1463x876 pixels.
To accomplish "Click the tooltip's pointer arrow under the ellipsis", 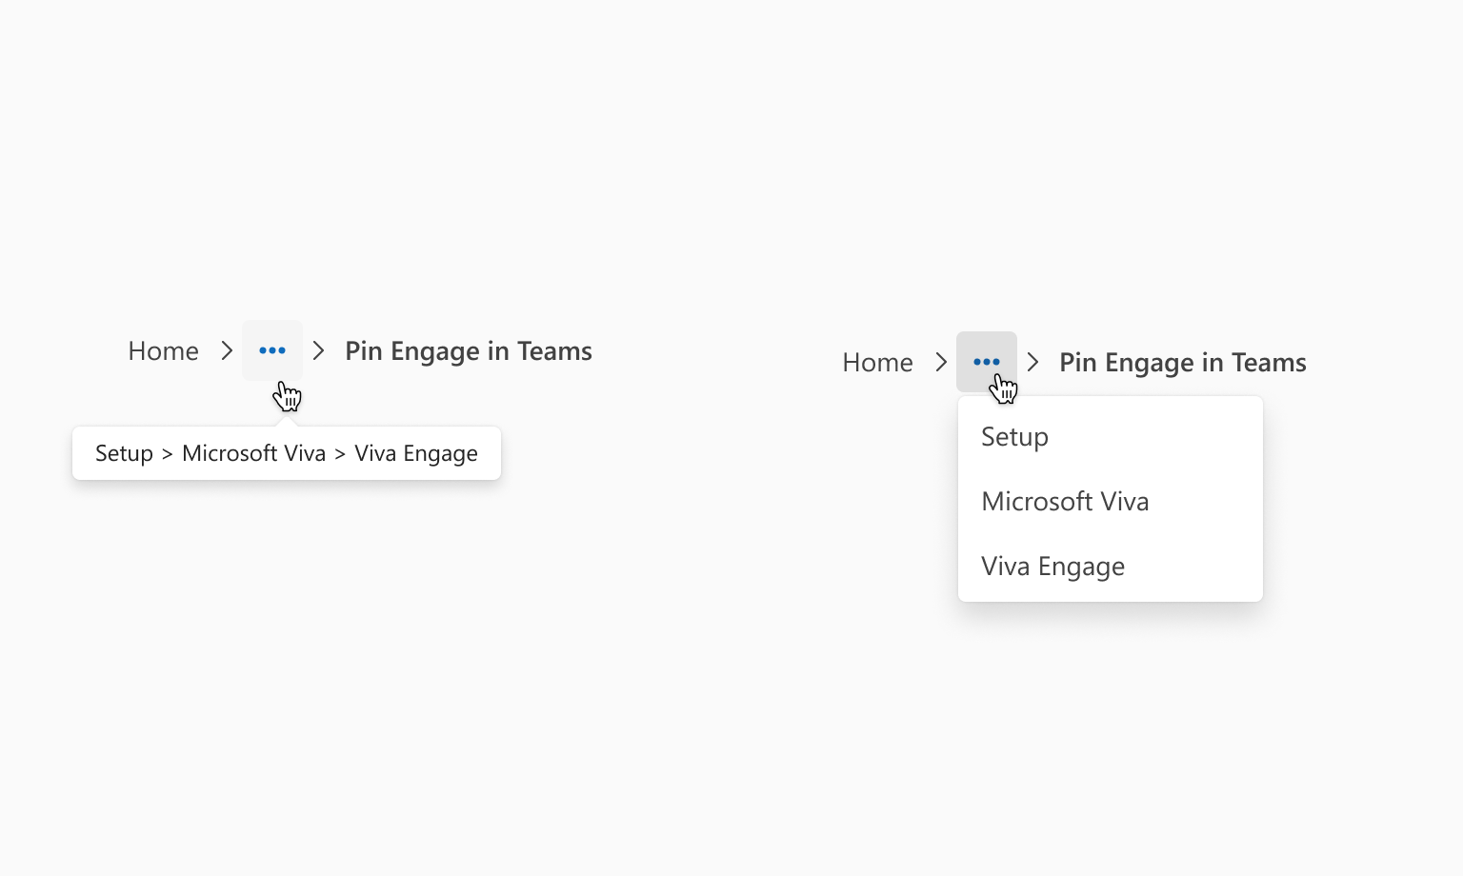I will pos(287,421).
